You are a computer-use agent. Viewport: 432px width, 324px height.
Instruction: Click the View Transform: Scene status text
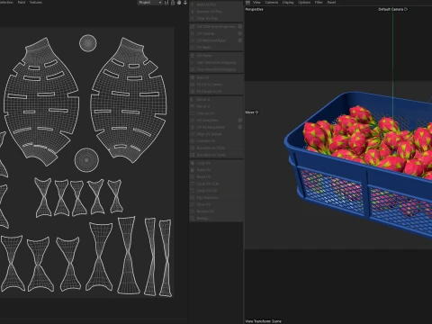pos(264,321)
